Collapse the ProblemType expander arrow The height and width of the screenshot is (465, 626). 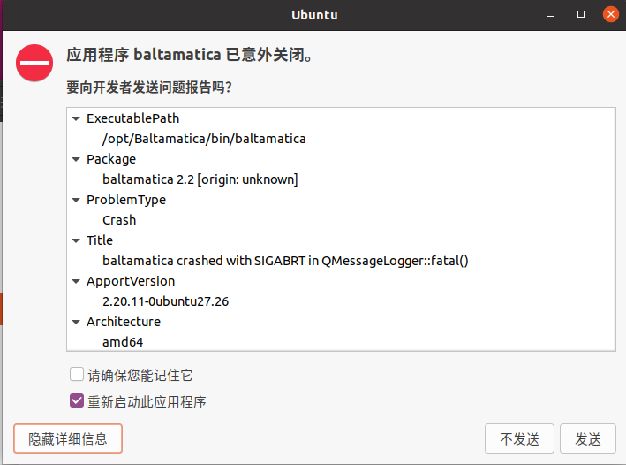76,200
